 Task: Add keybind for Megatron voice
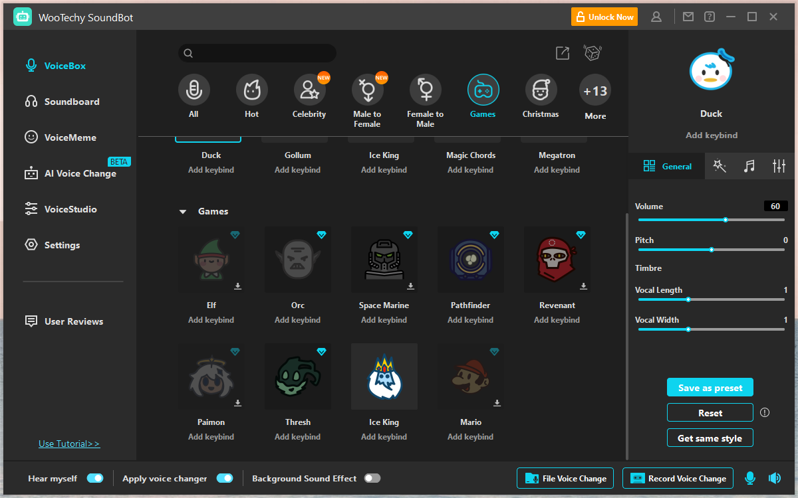click(x=557, y=170)
